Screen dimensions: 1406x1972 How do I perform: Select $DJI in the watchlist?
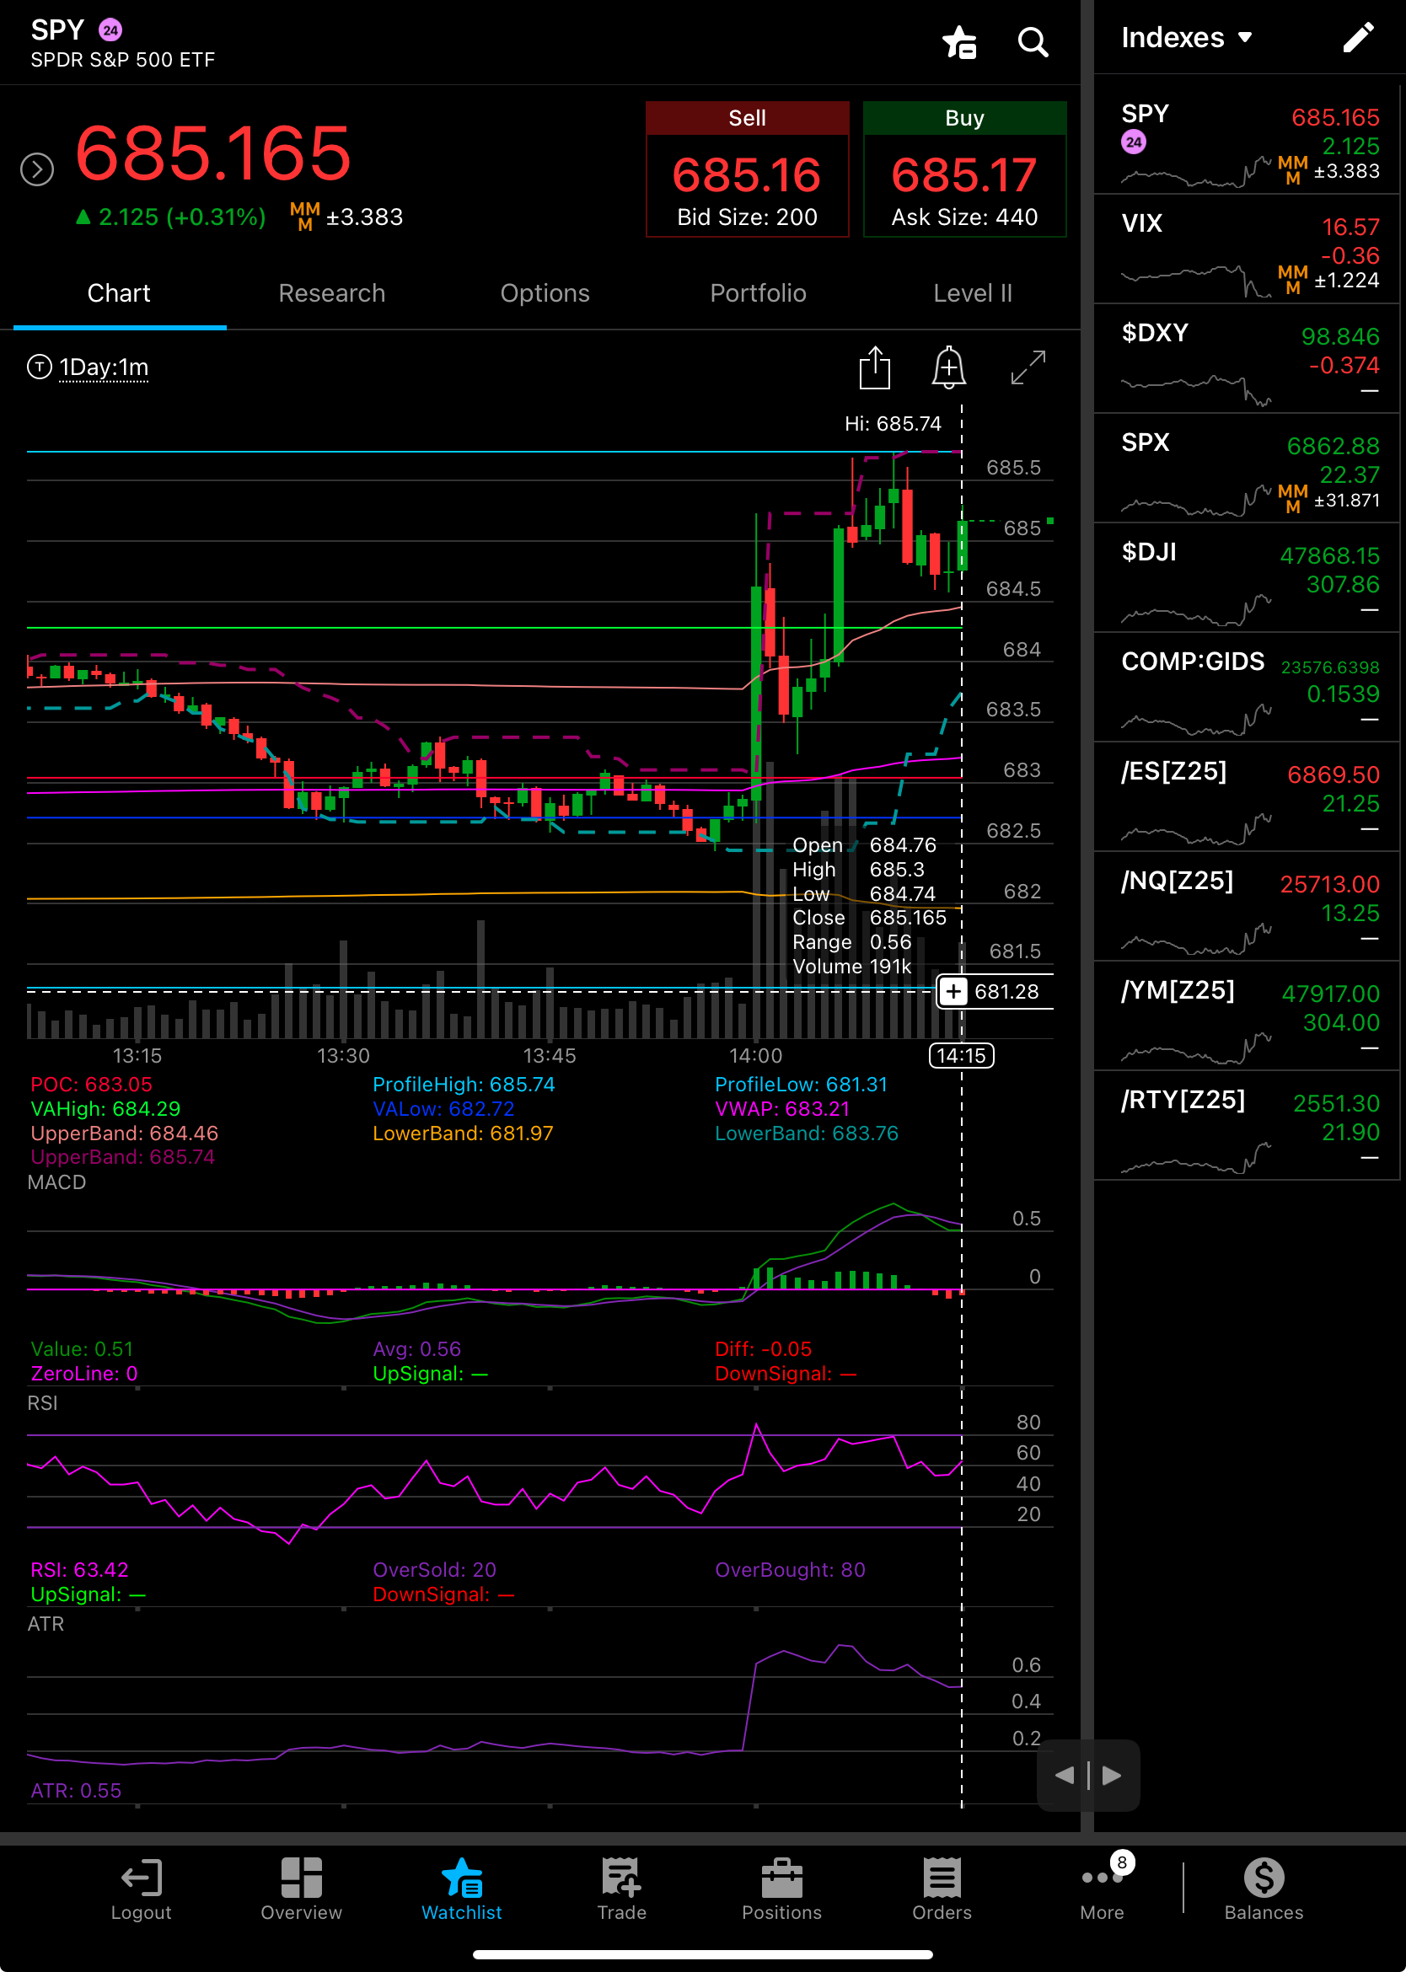click(1246, 578)
